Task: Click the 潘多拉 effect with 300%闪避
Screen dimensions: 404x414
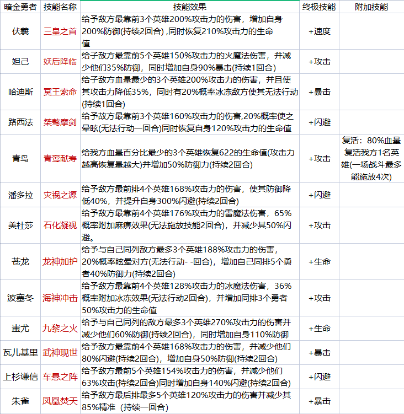Action: coord(189,195)
